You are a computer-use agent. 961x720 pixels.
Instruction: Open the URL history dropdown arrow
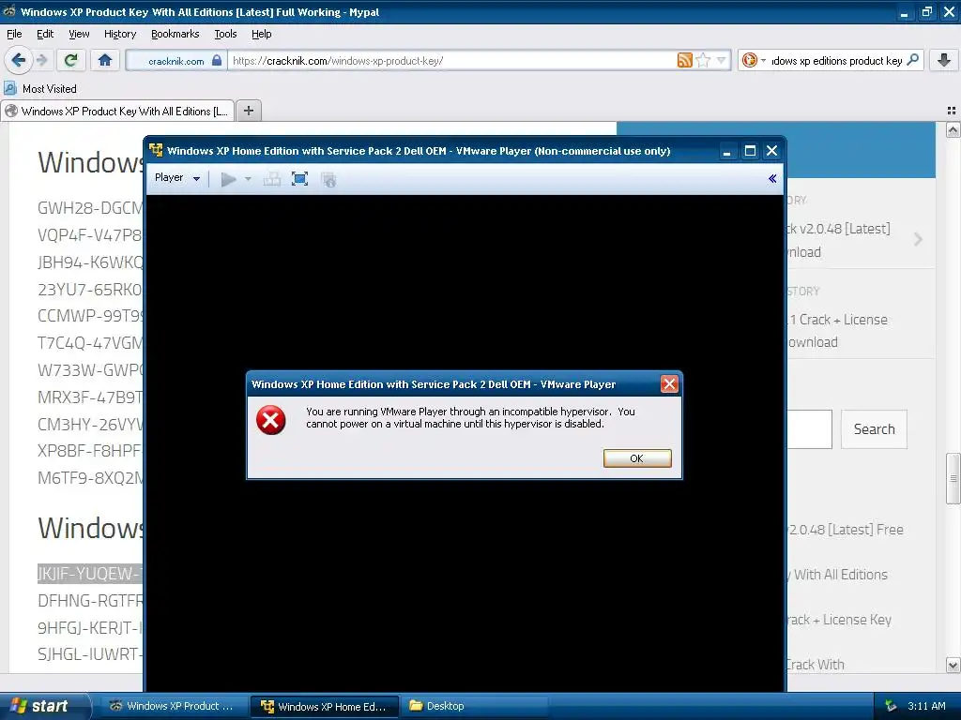[722, 60]
